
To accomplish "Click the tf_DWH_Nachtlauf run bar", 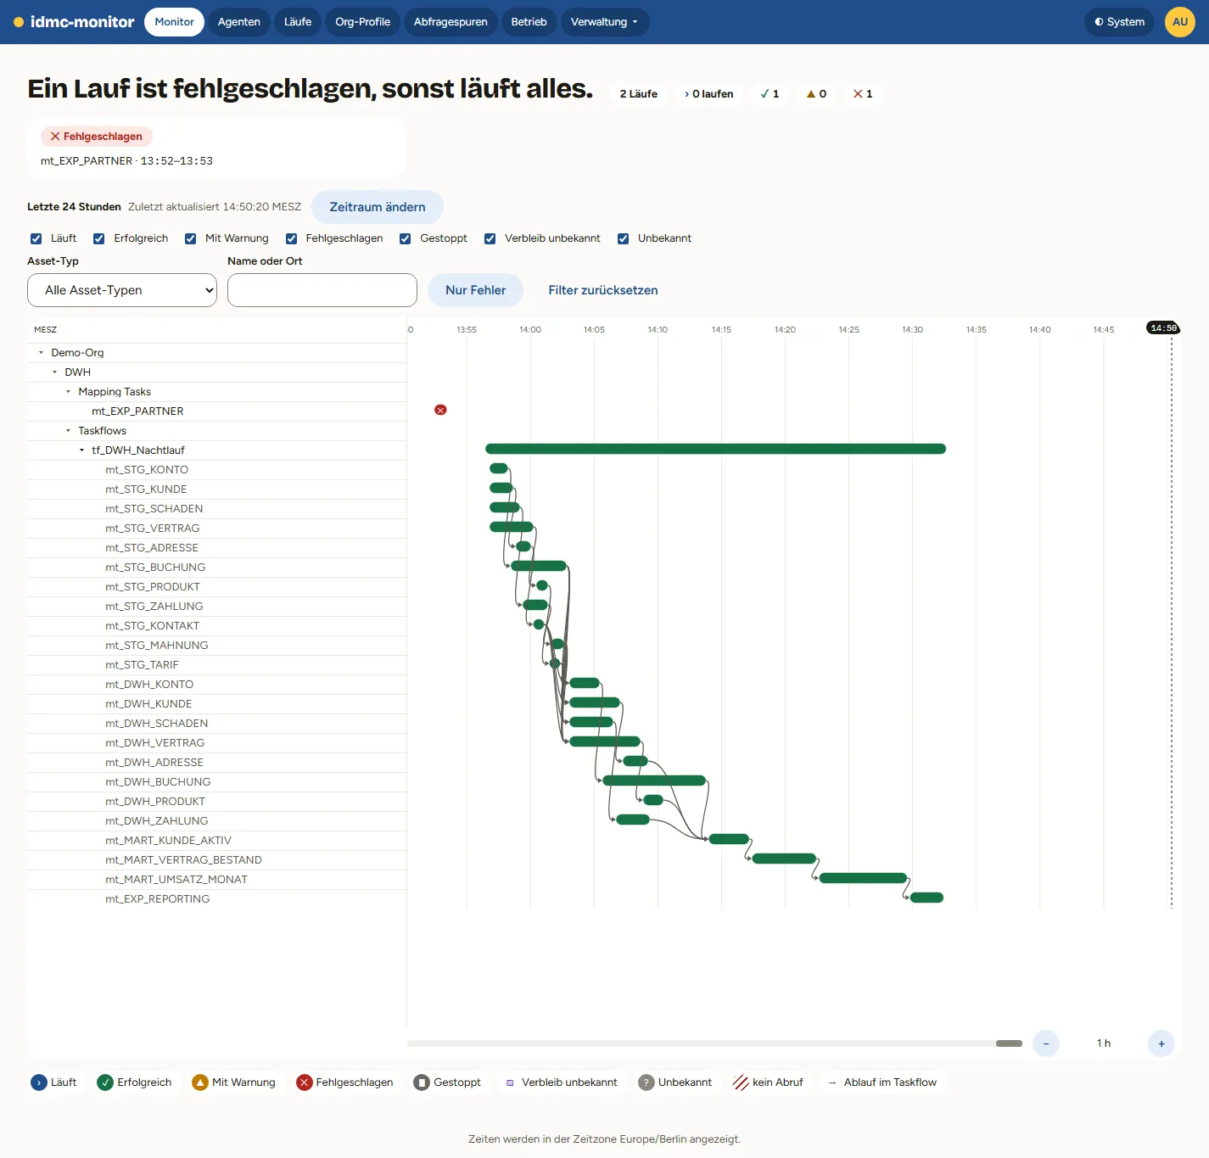I will (x=715, y=449).
